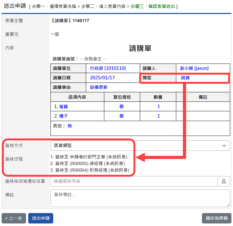Click the 單位規格 column header
Viewport: 233px width, 226px height.
pos(122,97)
